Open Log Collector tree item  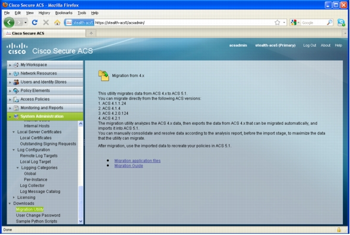click(x=32, y=186)
